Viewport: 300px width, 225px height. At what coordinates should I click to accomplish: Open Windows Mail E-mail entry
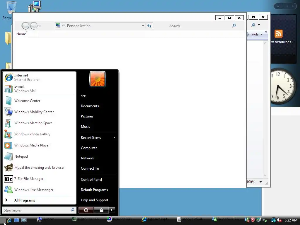(x=39, y=88)
